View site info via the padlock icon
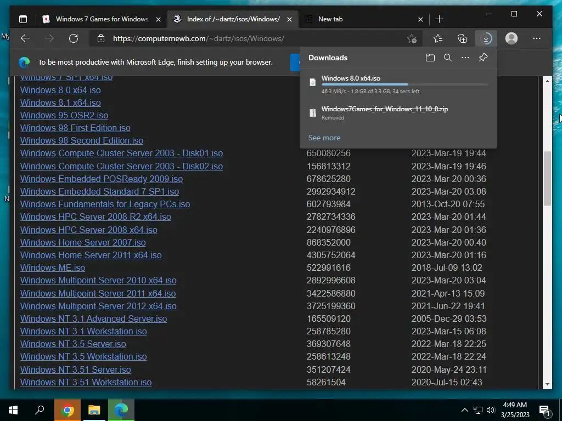The width and height of the screenshot is (562, 421). tap(101, 38)
